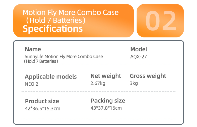The width and height of the screenshot is (197, 127).
Task: Select the "NEO 2" value
Action: 32,84
